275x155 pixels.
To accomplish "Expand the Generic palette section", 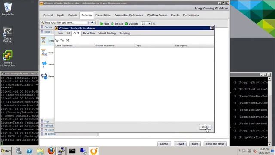I will click(47, 27).
